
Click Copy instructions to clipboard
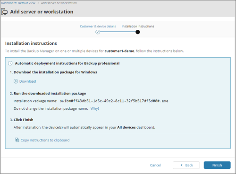coord(45,140)
